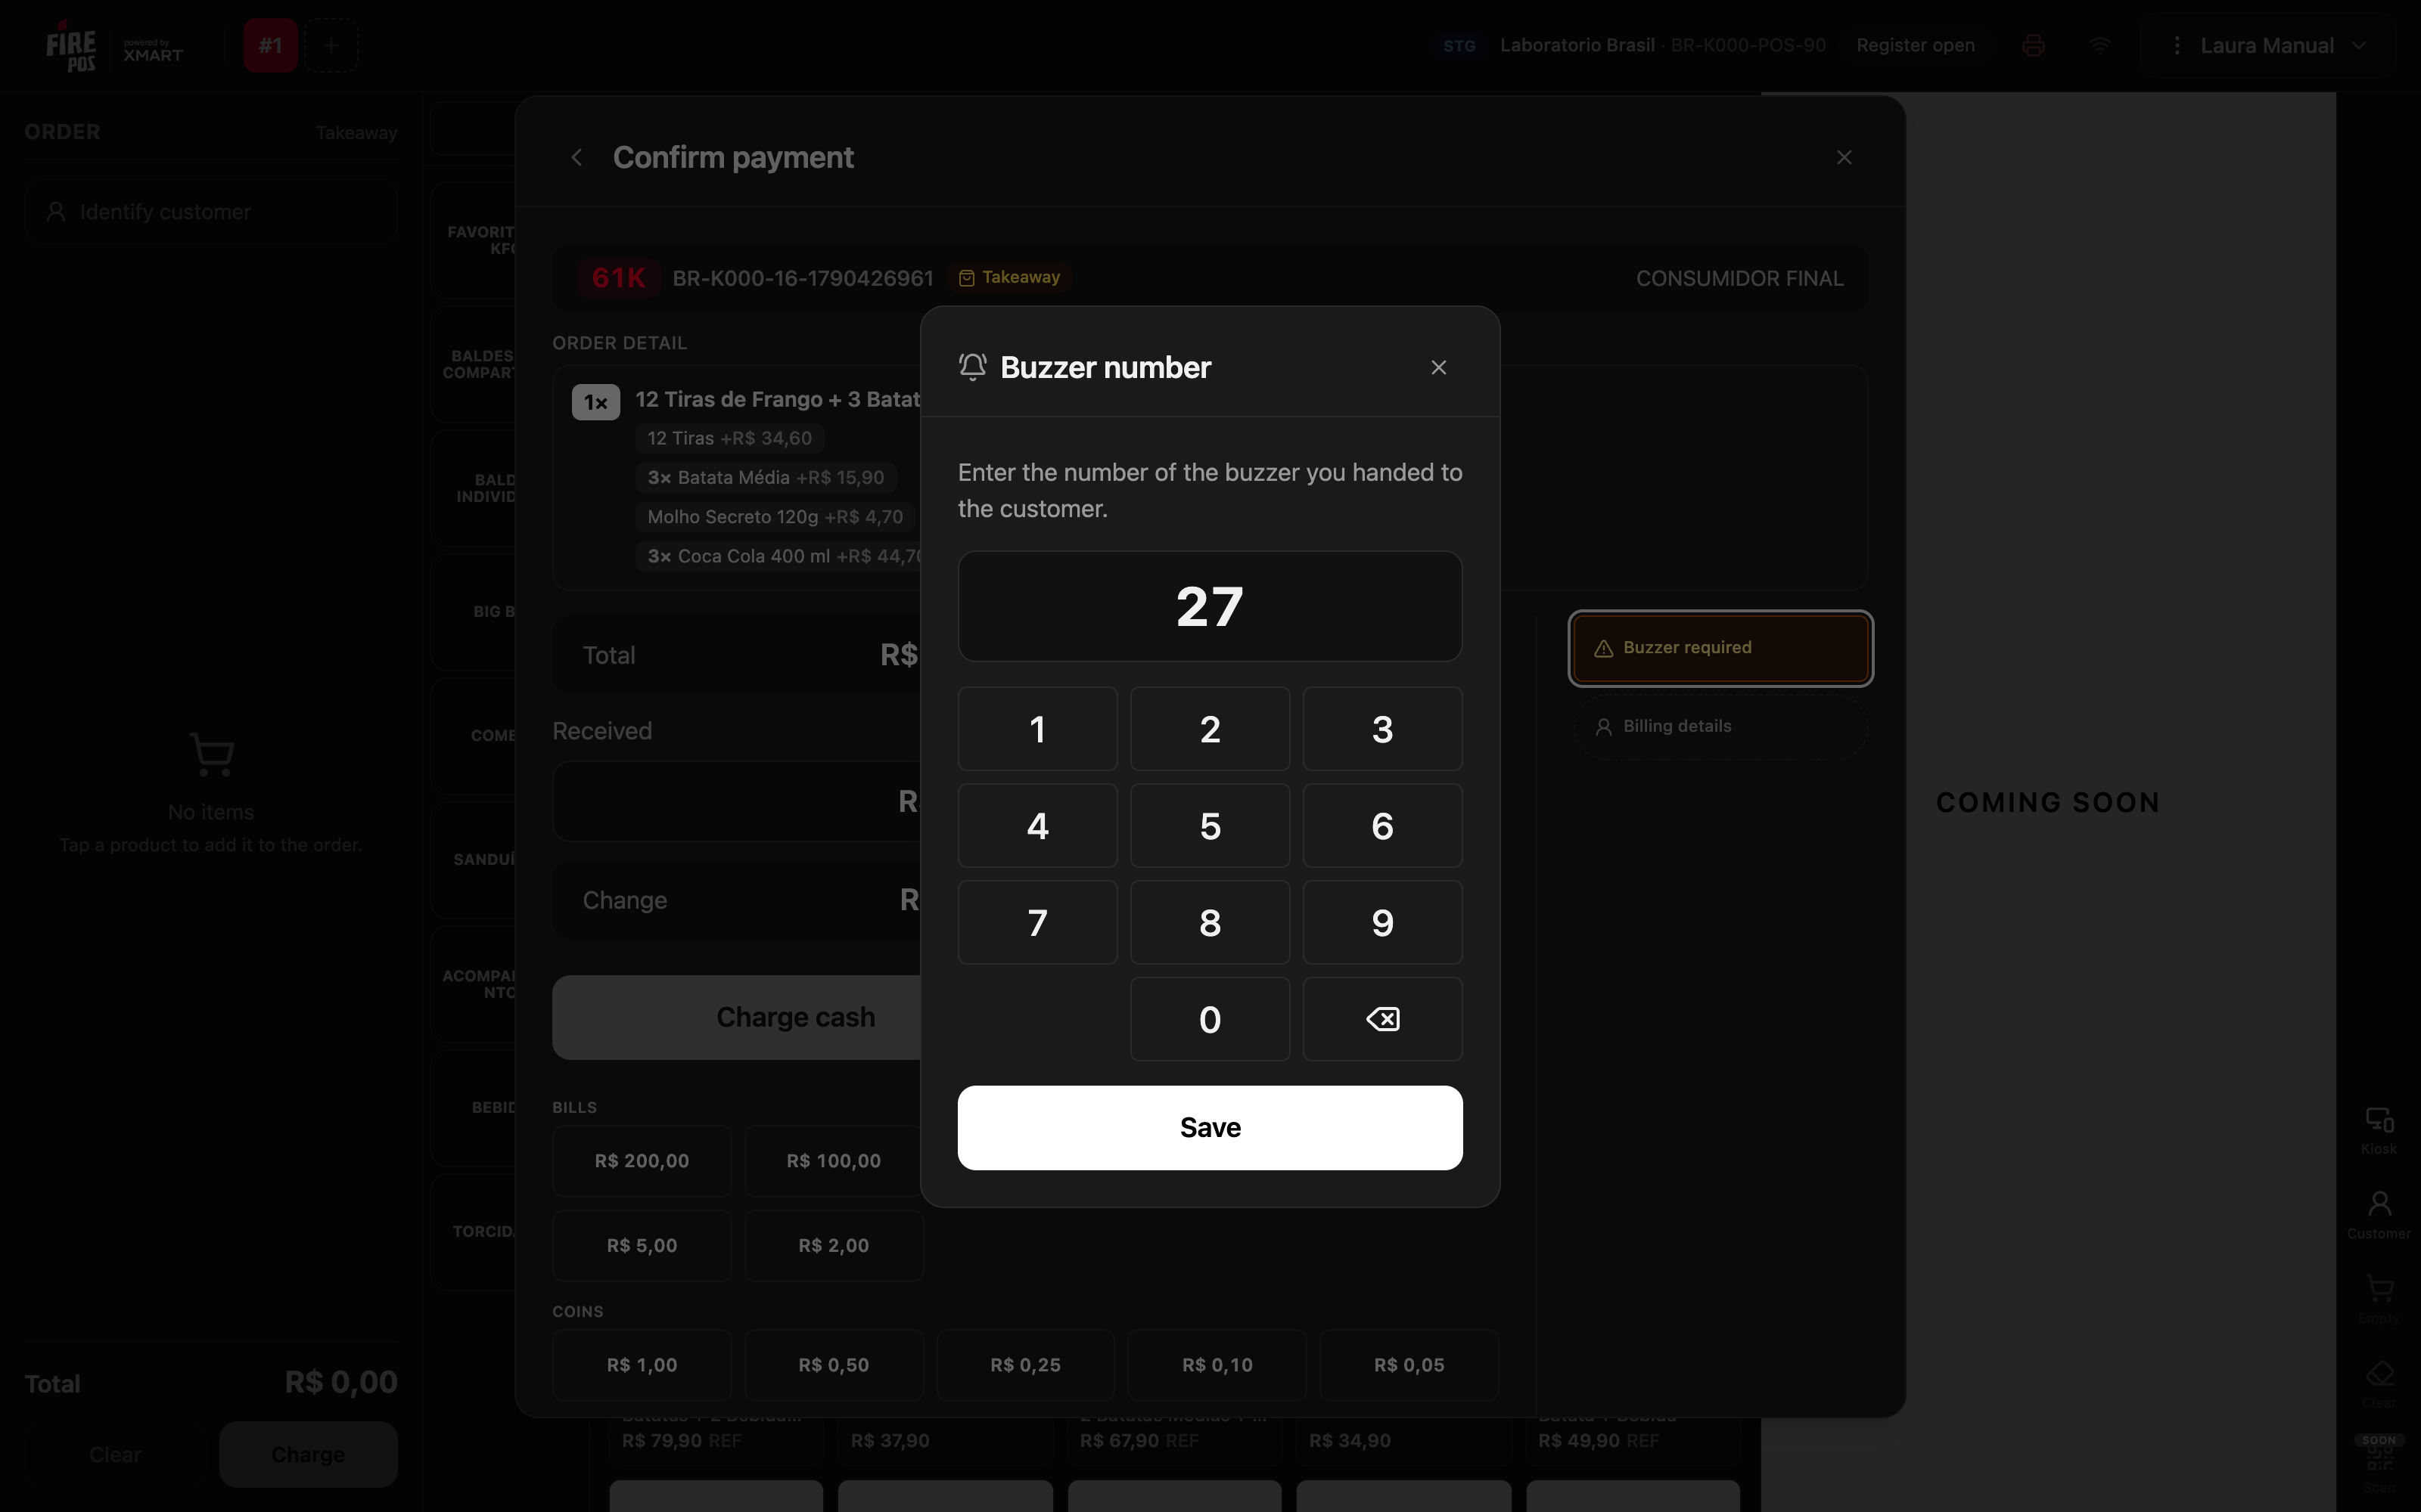Select order tab #1
2421x1512 pixels.
pos(270,45)
